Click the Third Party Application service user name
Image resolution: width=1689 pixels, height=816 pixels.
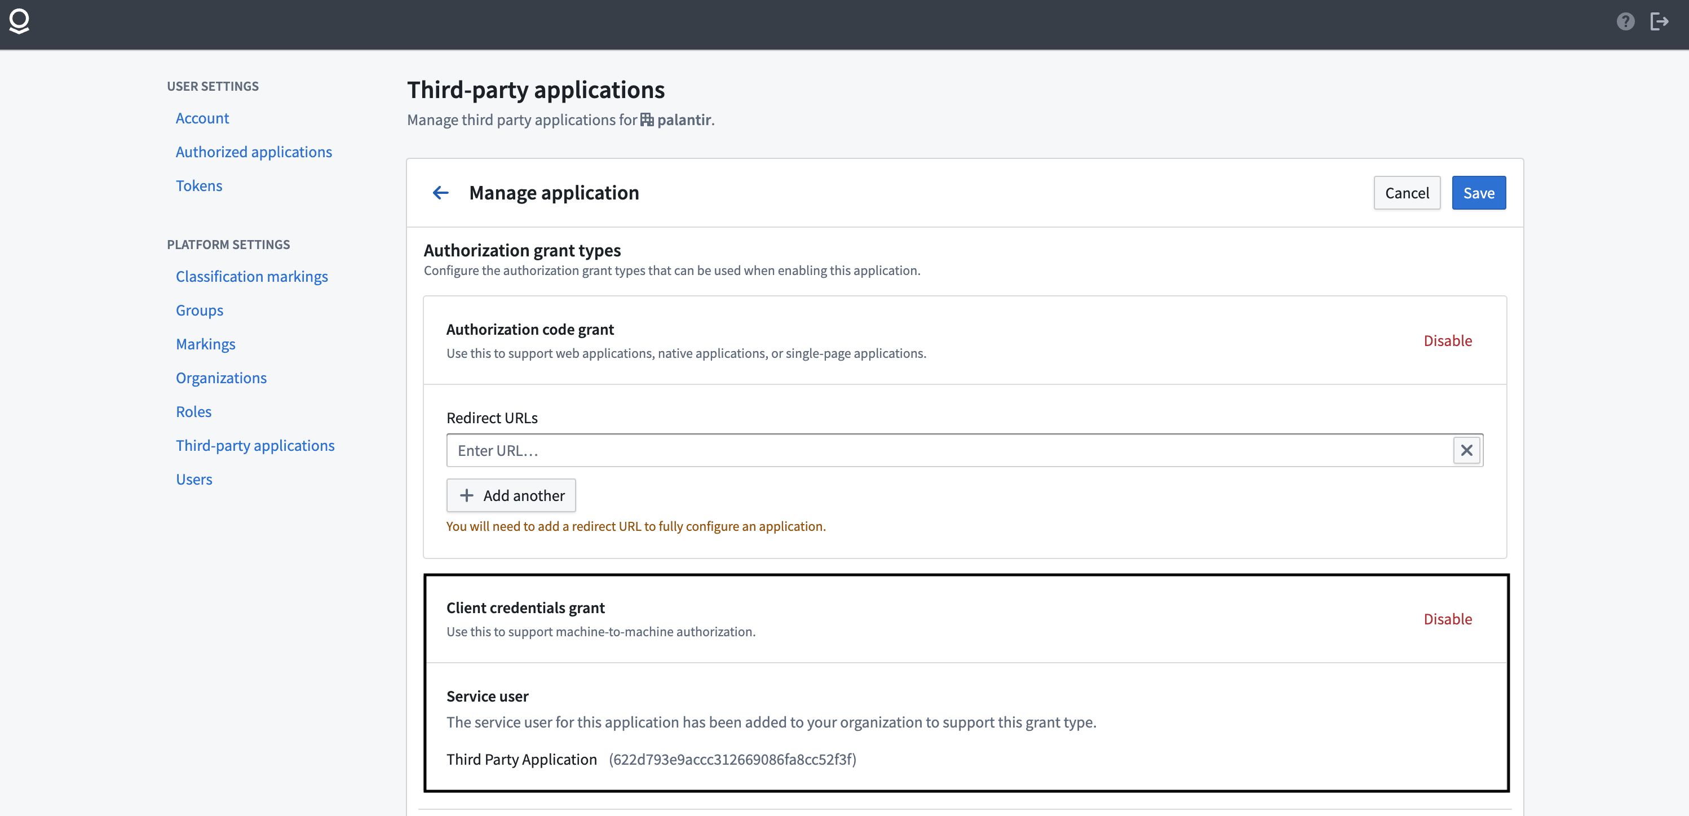(521, 760)
